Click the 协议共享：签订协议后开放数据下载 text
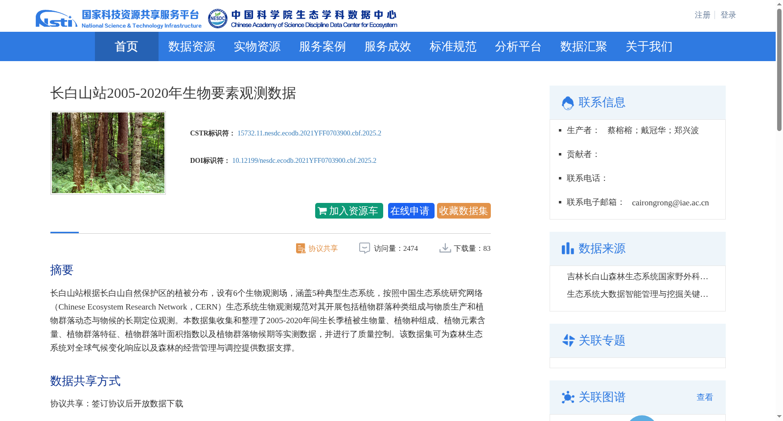783x421 pixels. 116,403
